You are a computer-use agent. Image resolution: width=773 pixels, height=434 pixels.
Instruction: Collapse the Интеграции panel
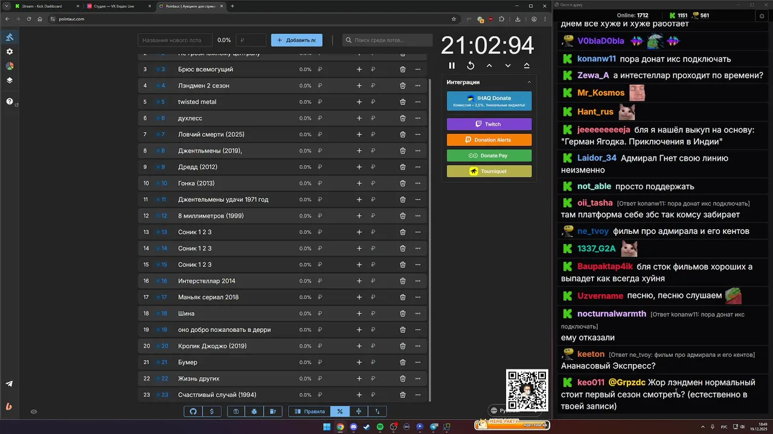529,82
